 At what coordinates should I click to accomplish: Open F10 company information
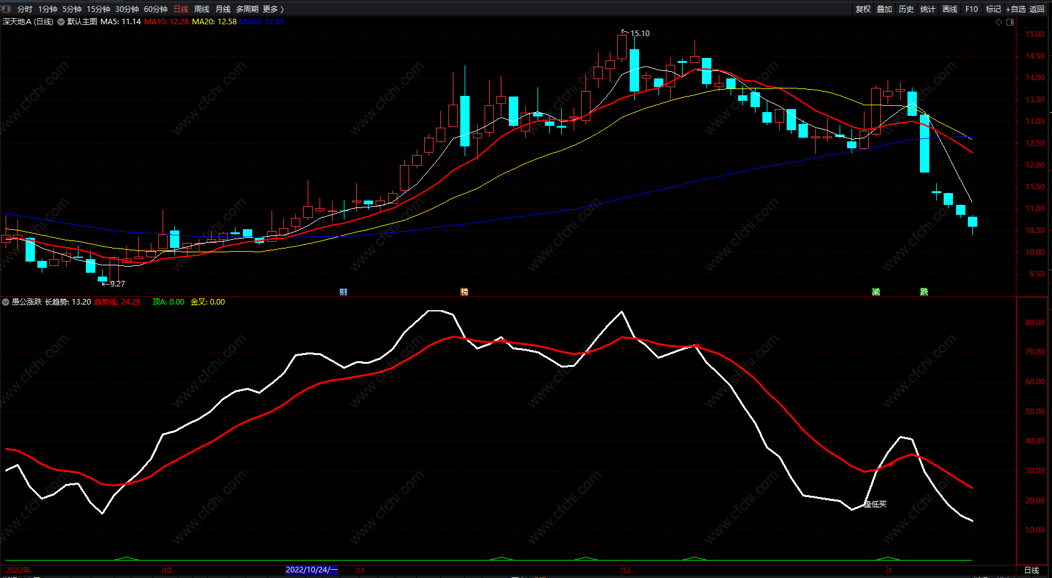pyautogui.click(x=972, y=9)
